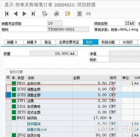140x137 pixels.
Task: Click the 杂项费用 name cell
Action: (x=50, y=107)
